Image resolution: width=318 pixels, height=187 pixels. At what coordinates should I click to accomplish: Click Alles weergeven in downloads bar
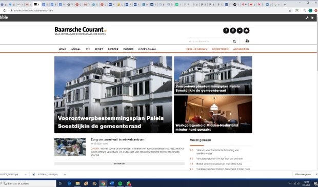[303, 174]
